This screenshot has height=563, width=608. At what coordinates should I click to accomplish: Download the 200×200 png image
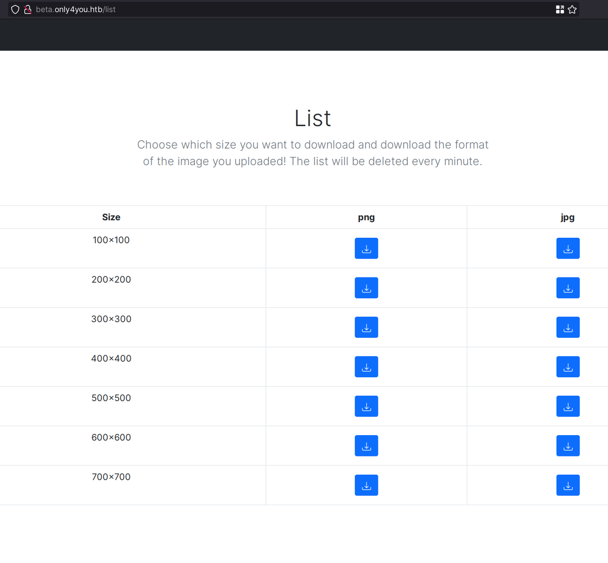point(366,288)
